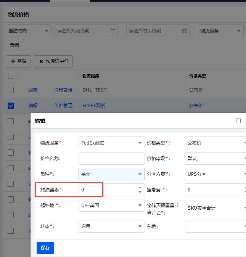Click the blue 保存 button
246x257 pixels.
(45, 247)
